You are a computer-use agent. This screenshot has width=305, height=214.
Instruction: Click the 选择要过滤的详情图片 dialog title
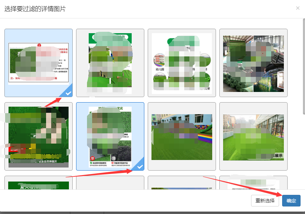click(35, 9)
